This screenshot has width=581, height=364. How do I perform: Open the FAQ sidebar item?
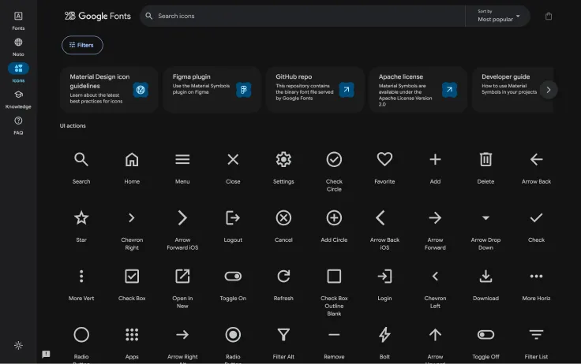tap(18, 126)
